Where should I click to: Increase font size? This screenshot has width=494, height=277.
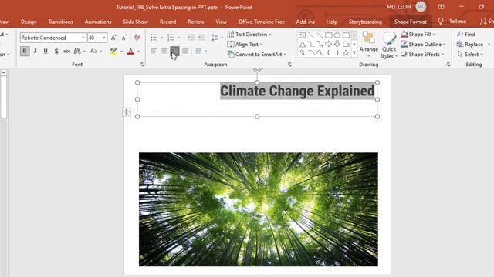(113, 38)
